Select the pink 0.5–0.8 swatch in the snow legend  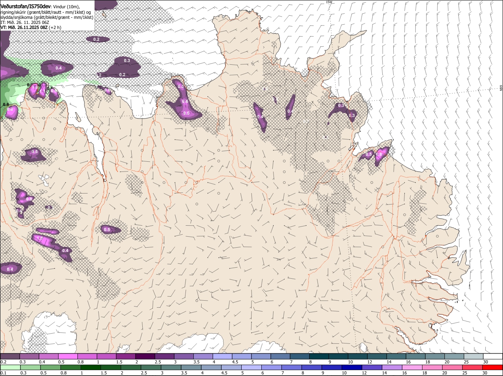[68, 356]
